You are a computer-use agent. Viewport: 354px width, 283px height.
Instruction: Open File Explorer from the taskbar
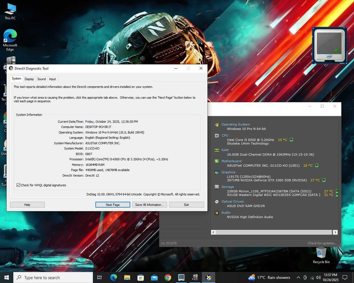(127, 277)
